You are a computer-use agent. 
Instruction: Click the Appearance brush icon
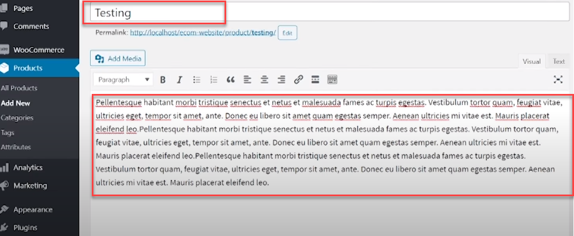pos(4,209)
